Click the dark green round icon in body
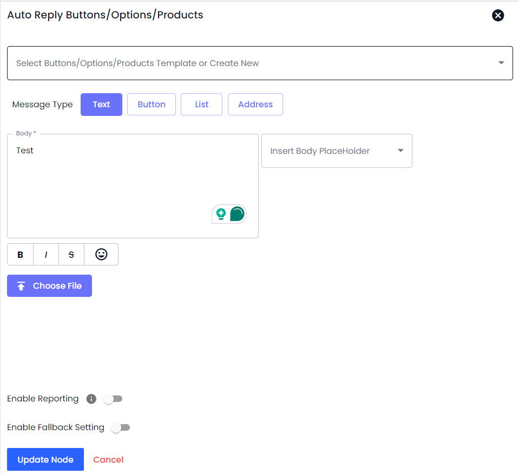519x474 pixels. click(237, 214)
